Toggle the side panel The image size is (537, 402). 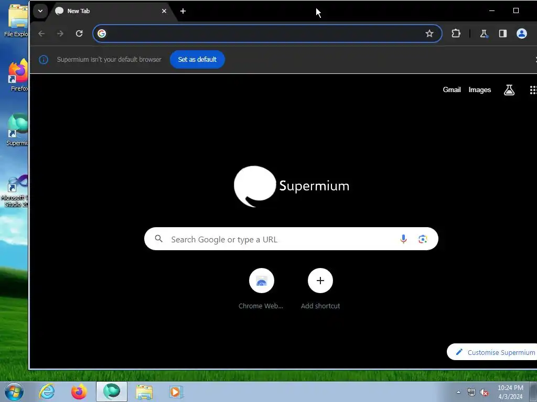[x=503, y=33]
